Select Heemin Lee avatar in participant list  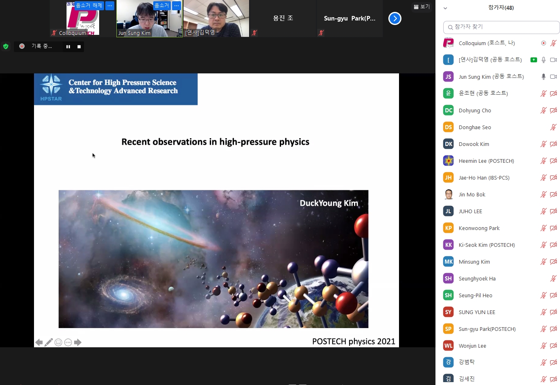tap(449, 161)
